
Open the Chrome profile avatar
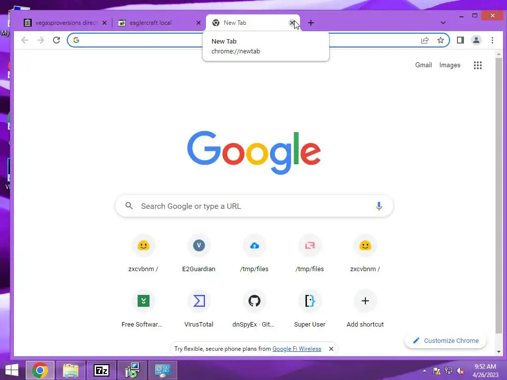476,40
